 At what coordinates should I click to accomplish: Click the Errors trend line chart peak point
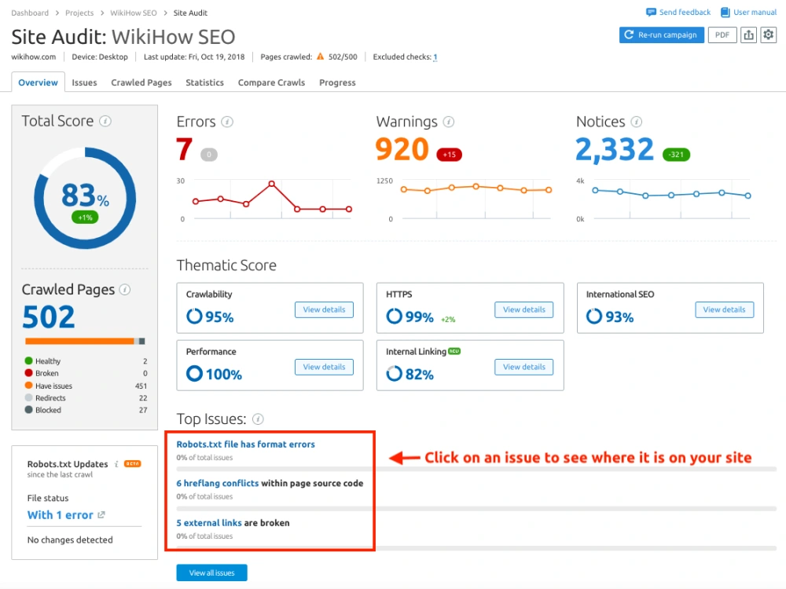point(271,184)
